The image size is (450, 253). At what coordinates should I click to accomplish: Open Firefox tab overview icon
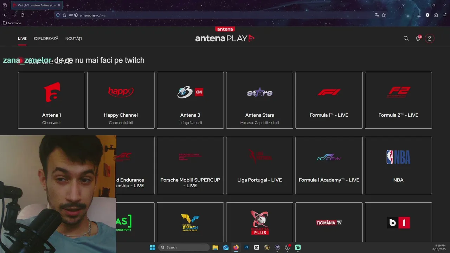point(5,5)
